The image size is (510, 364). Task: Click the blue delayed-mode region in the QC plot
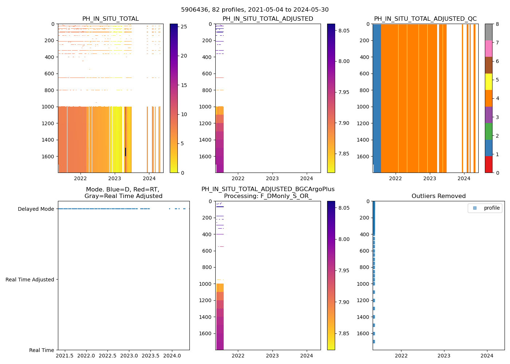click(377, 98)
